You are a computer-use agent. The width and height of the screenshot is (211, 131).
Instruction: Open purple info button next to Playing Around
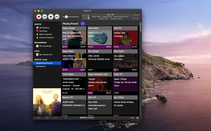tap(83, 24)
